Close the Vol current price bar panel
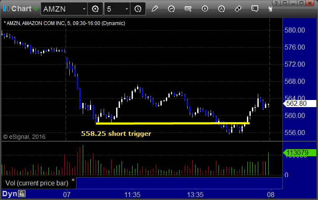 [x=73, y=180]
